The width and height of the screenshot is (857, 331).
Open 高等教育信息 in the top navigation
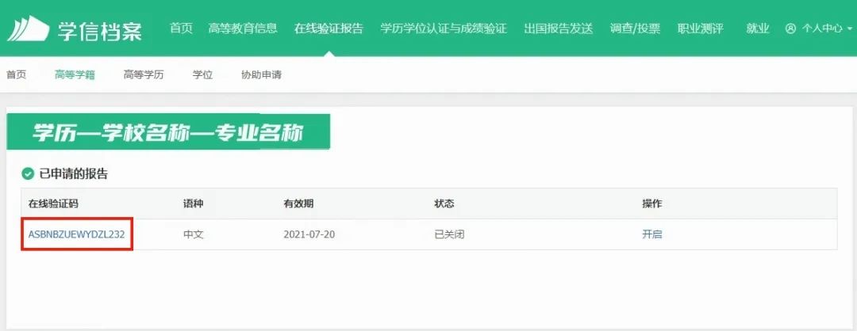[243, 29]
